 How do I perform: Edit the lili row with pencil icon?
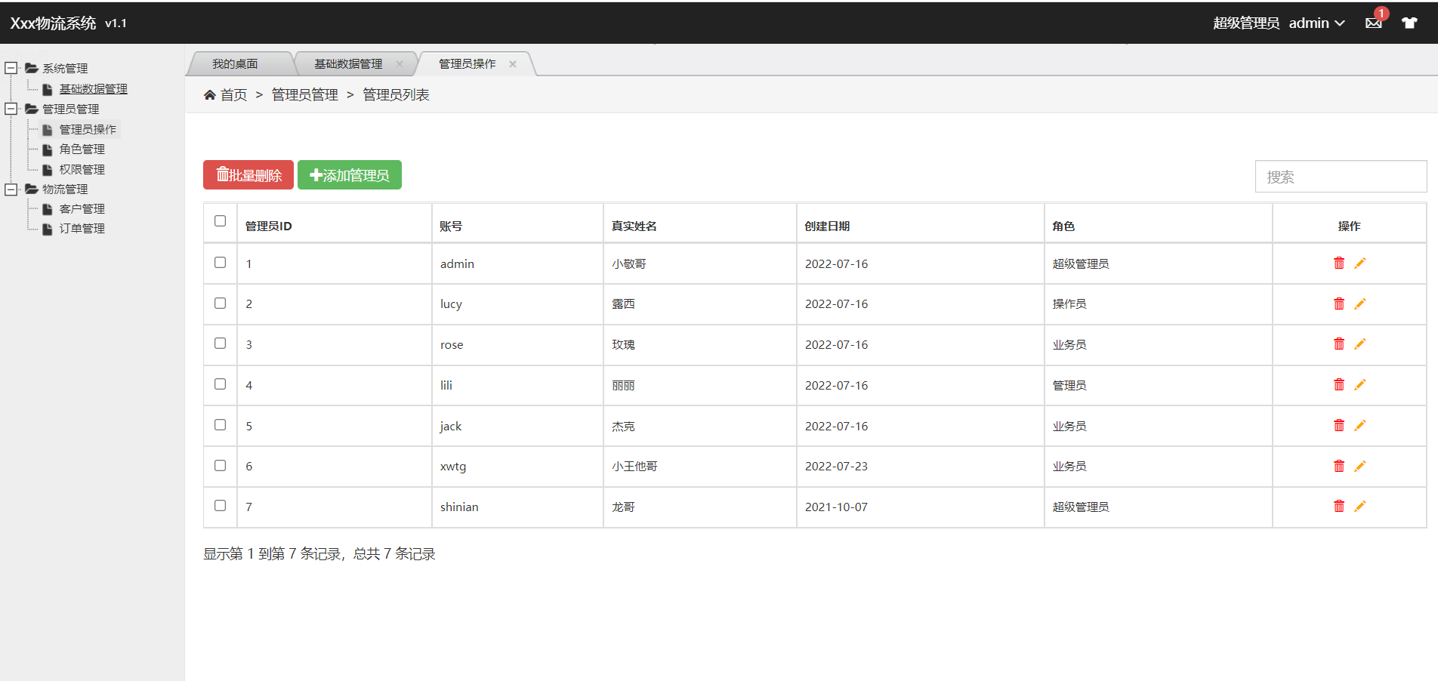pyautogui.click(x=1360, y=384)
